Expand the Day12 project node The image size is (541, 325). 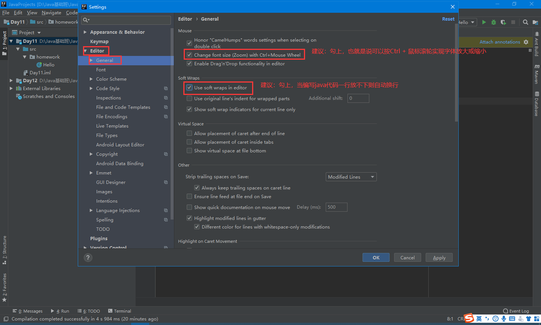(x=11, y=81)
